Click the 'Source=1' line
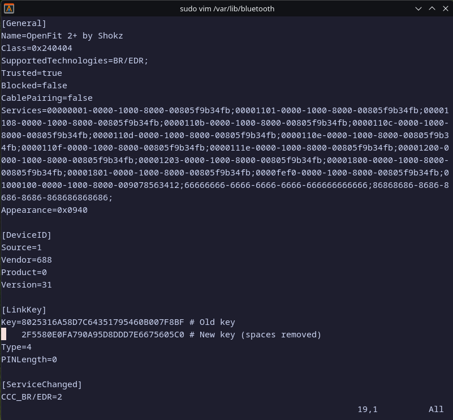This screenshot has height=420, width=453. pos(21,247)
